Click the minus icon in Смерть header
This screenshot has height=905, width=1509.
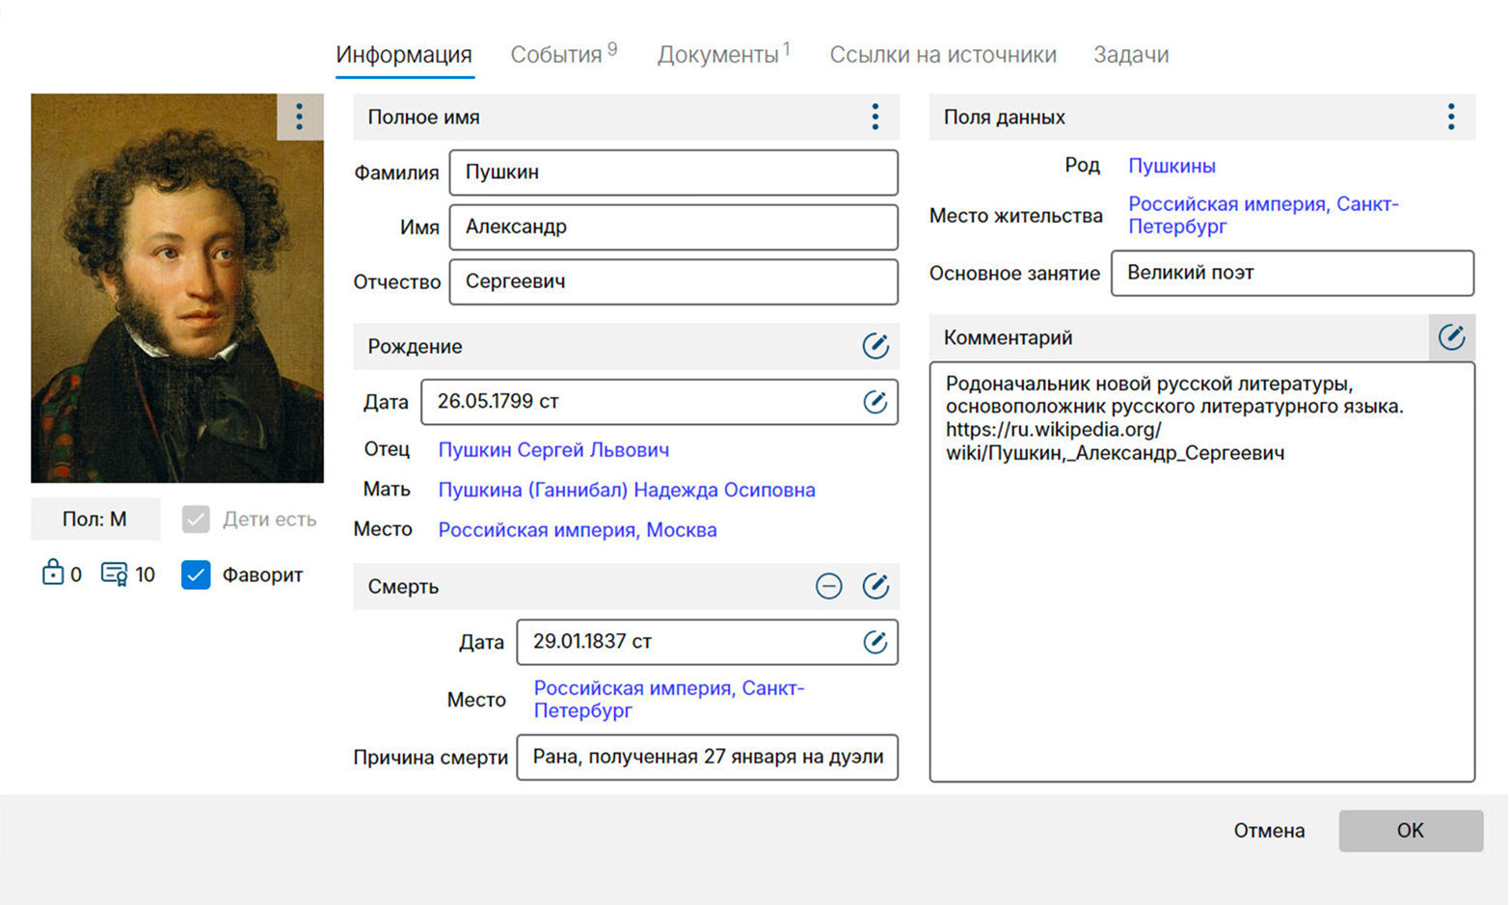pos(828,586)
